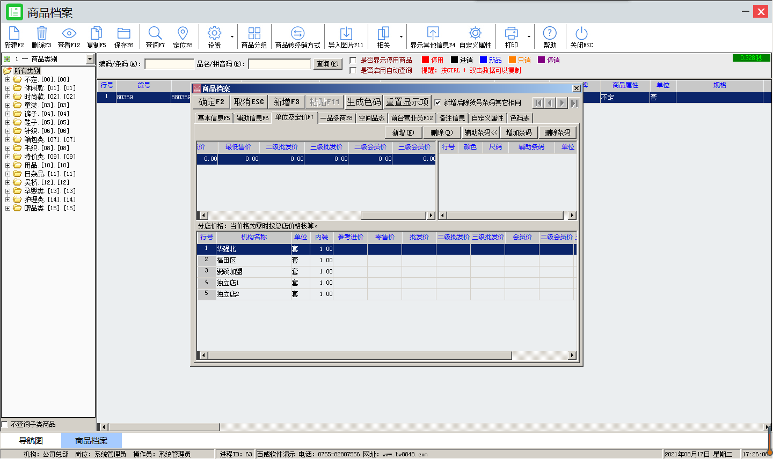The width and height of the screenshot is (773, 459).
Task: Click the 新建F2 new item icon
Action: tap(14, 34)
